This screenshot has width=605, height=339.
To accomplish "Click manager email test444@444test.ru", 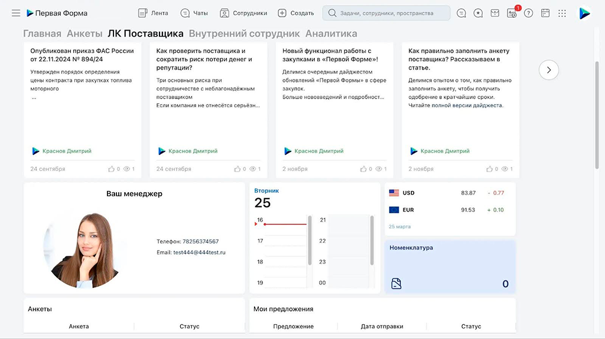I will pyautogui.click(x=200, y=252).
